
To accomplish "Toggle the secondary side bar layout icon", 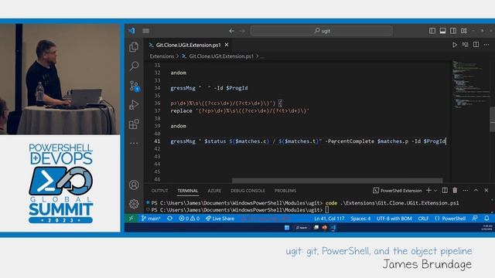I will [x=453, y=31].
